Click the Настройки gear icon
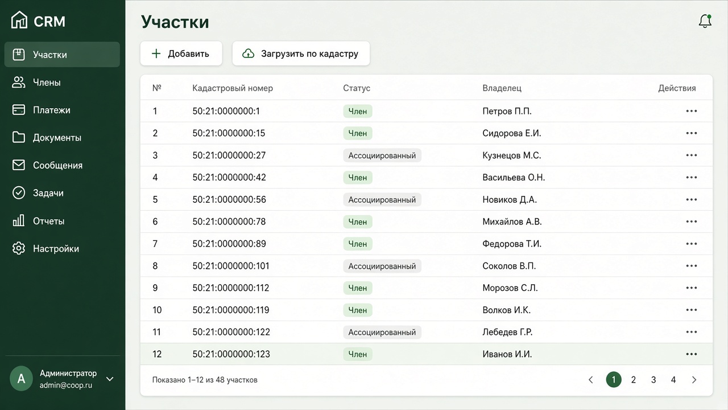The height and width of the screenshot is (410, 728). [x=19, y=248]
